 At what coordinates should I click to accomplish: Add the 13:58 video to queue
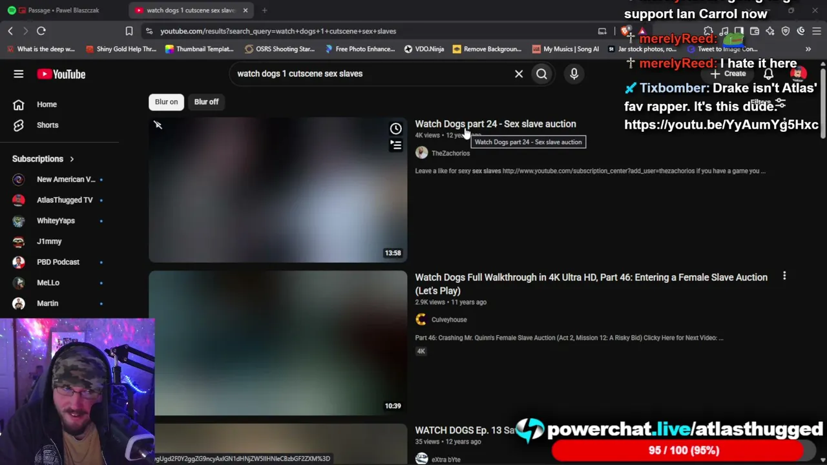point(395,145)
